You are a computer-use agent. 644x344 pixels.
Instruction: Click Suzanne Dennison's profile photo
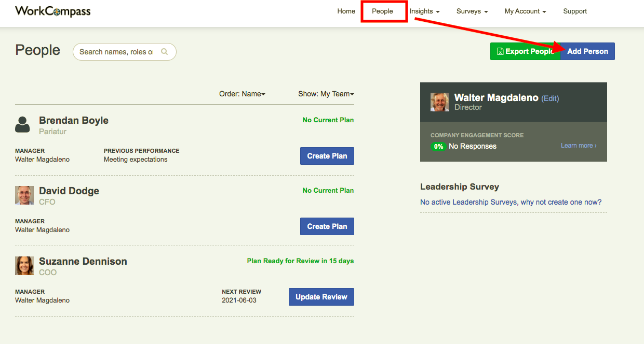point(24,266)
